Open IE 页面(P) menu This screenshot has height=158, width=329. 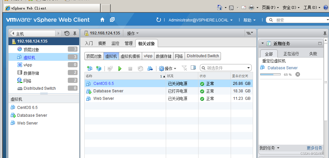pyautogui.click(x=270, y=8)
